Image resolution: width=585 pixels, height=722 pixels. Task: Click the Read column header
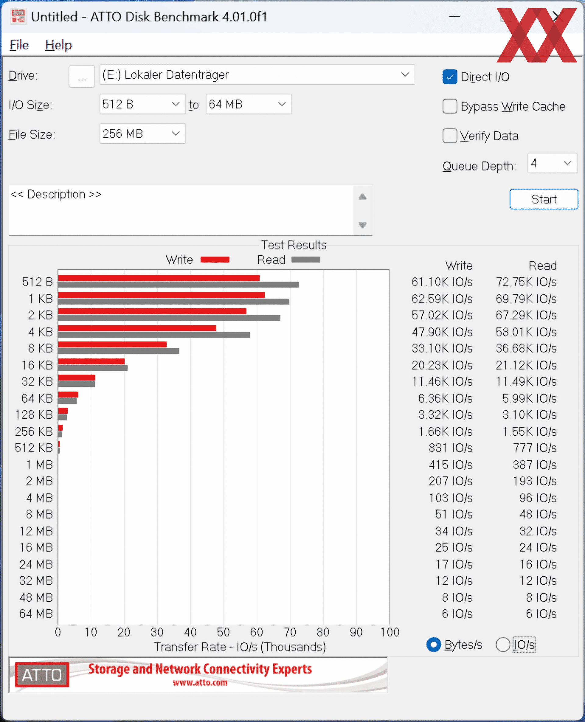pyautogui.click(x=543, y=265)
